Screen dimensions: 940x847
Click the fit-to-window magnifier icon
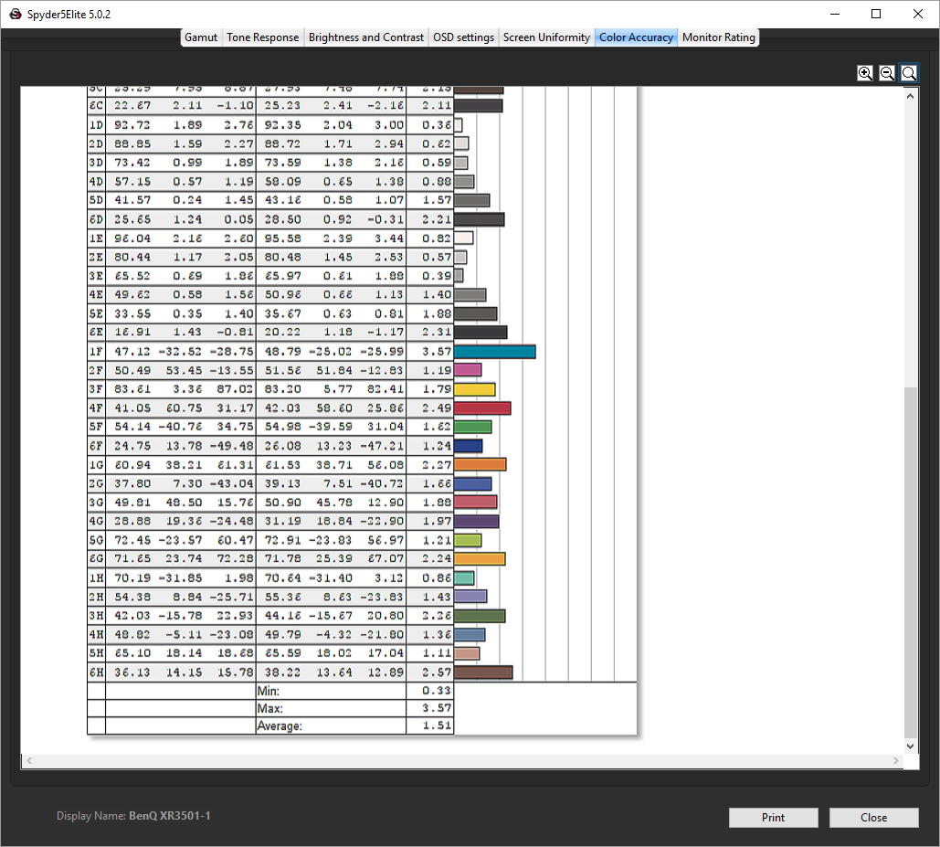pos(909,73)
